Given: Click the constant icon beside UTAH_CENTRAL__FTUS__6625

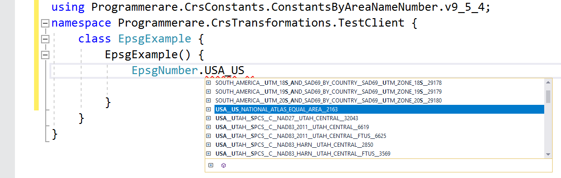Looking at the screenshot, I should coord(209,136).
